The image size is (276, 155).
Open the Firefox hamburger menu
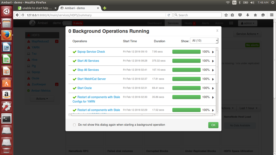tap(271, 15)
